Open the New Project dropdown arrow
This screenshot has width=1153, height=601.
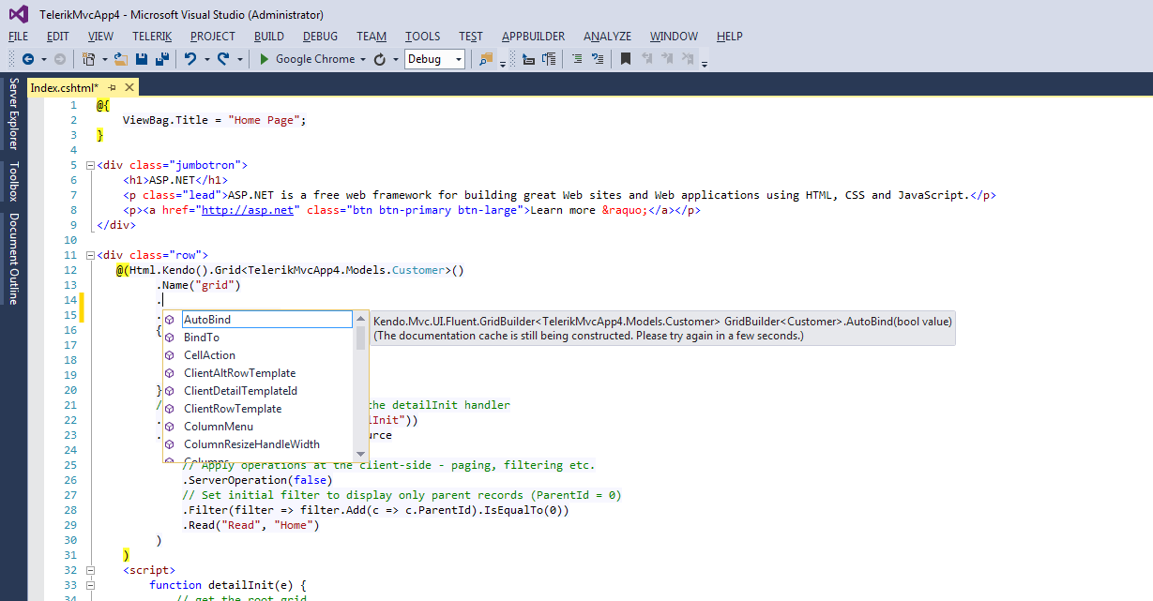(x=104, y=59)
